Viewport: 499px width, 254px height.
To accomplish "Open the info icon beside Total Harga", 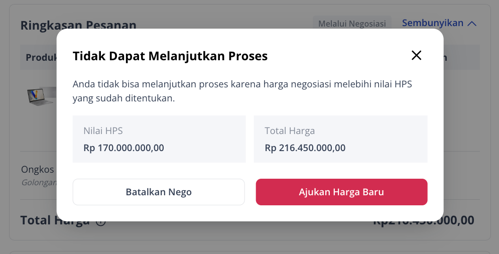I will [101, 221].
